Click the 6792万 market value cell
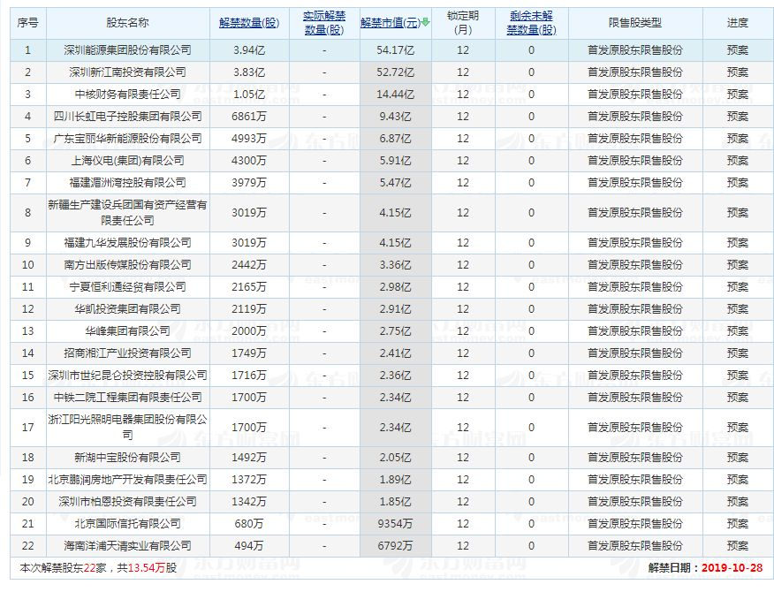Viewport: 774px width, 592px height. pos(395,545)
